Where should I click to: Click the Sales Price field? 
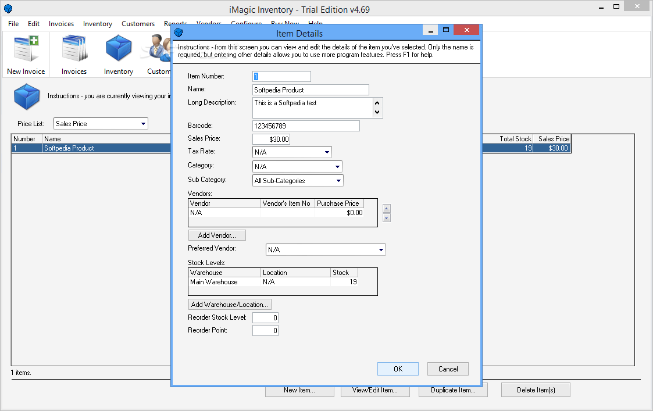click(x=271, y=139)
